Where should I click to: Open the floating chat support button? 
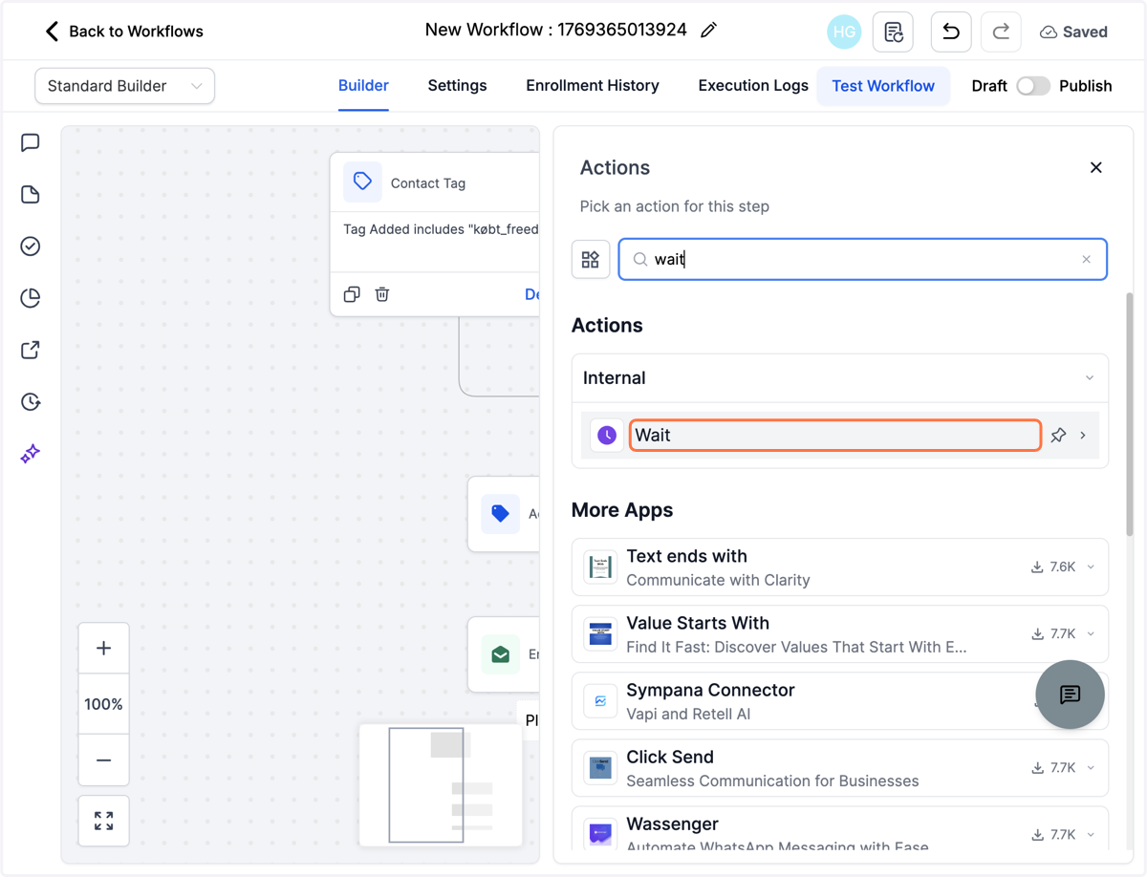(x=1071, y=695)
